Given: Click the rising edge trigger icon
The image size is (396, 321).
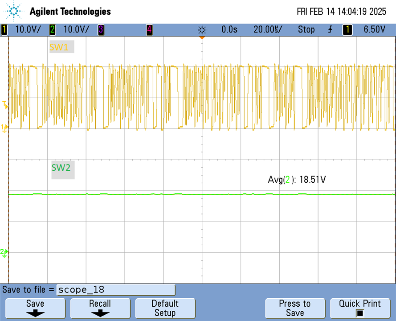Looking at the screenshot, I should pos(331,29).
